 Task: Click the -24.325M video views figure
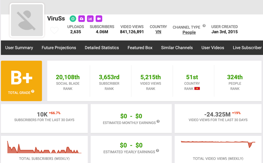click(218, 114)
